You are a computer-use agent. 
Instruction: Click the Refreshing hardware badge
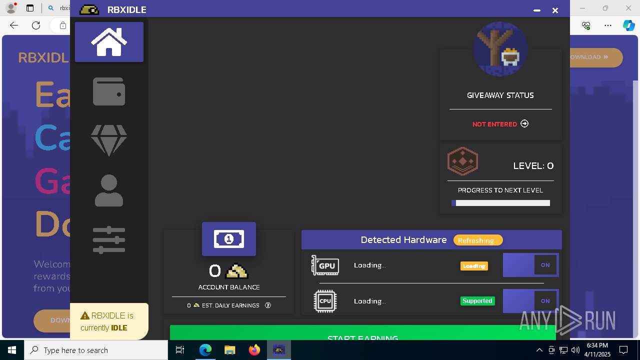tap(478, 240)
